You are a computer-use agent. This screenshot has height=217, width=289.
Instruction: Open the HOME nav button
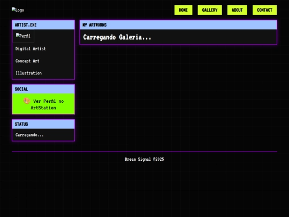(184, 10)
